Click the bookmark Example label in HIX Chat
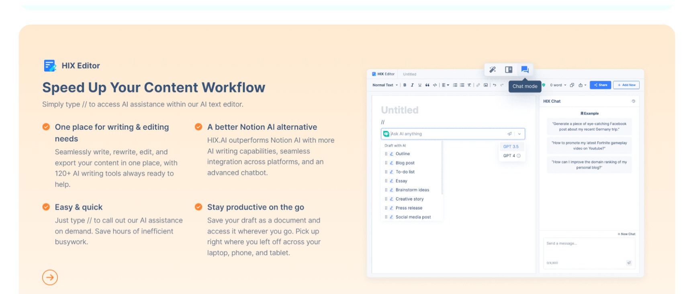Viewport: 683px width, 294px height. point(589,114)
